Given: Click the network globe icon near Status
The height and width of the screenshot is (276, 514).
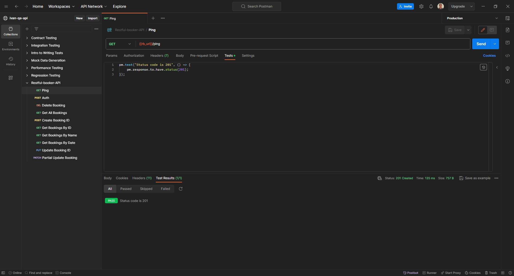Looking at the screenshot, I should (x=380, y=178).
